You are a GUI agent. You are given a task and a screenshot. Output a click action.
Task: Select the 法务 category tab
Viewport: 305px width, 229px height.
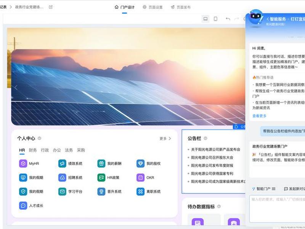pyautogui.click(x=69, y=150)
